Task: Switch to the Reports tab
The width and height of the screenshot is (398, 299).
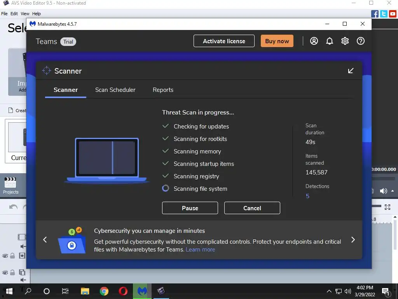Action: click(x=163, y=90)
